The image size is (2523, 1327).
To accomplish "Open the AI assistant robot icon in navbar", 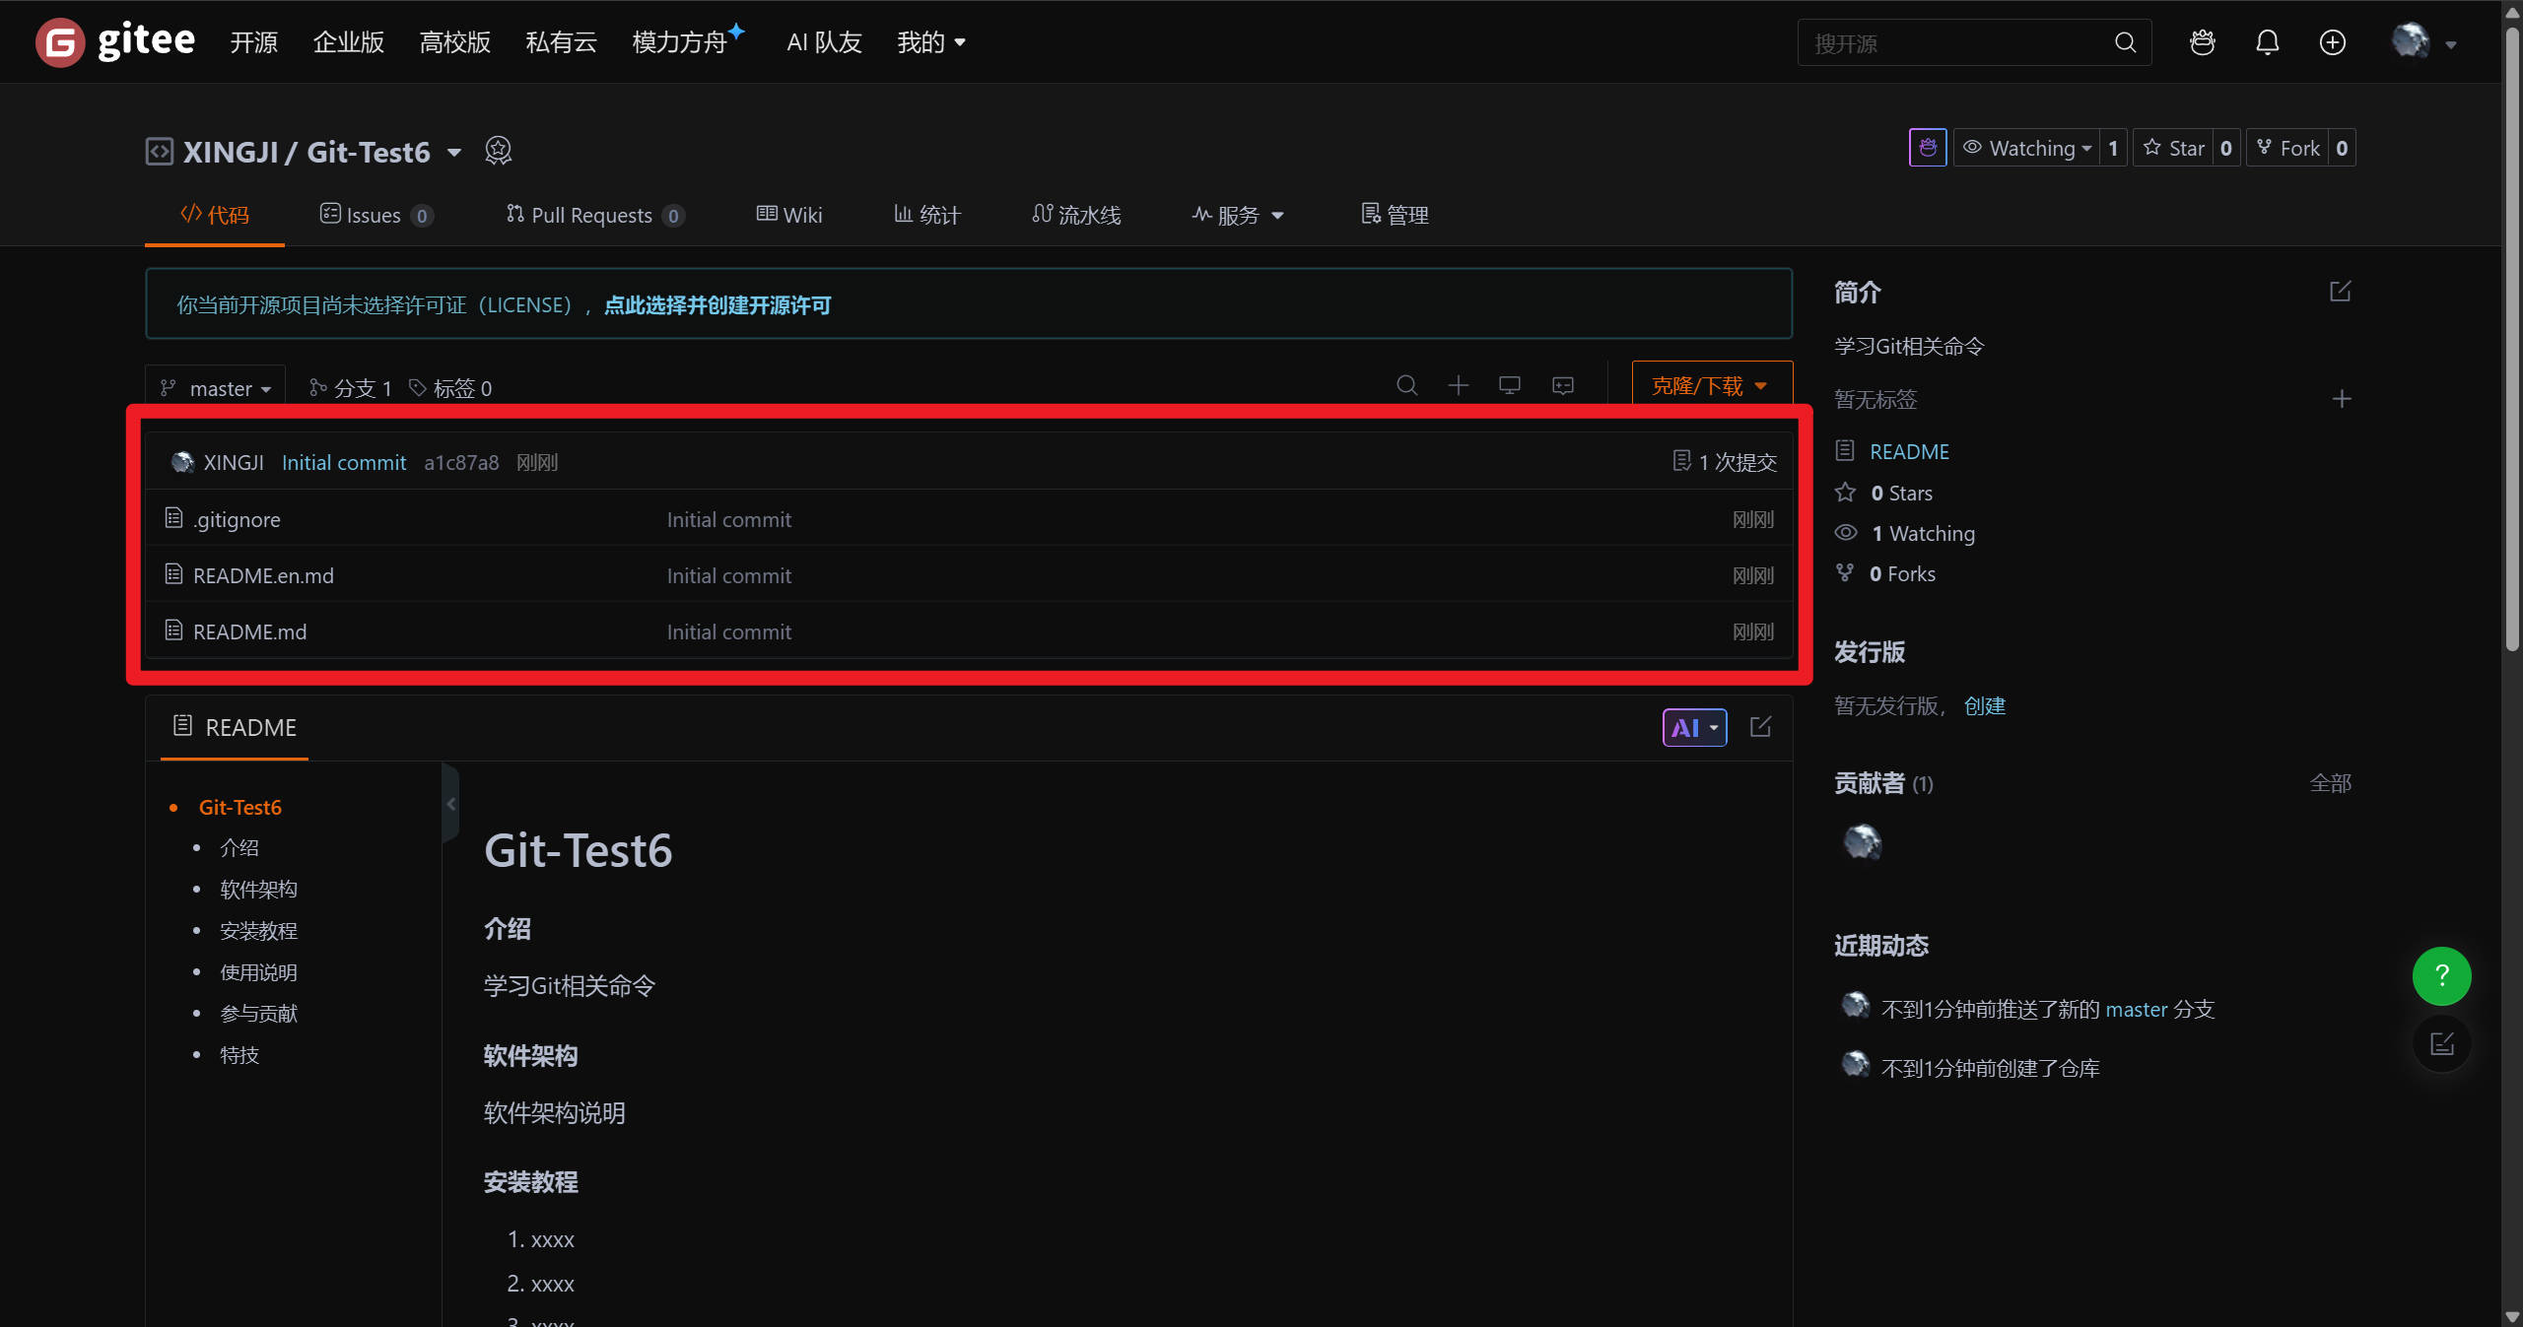I will (x=2202, y=42).
